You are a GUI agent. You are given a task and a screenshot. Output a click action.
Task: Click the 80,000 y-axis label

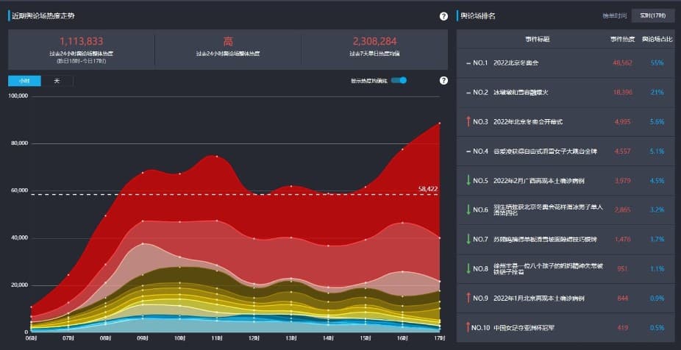pos(20,143)
